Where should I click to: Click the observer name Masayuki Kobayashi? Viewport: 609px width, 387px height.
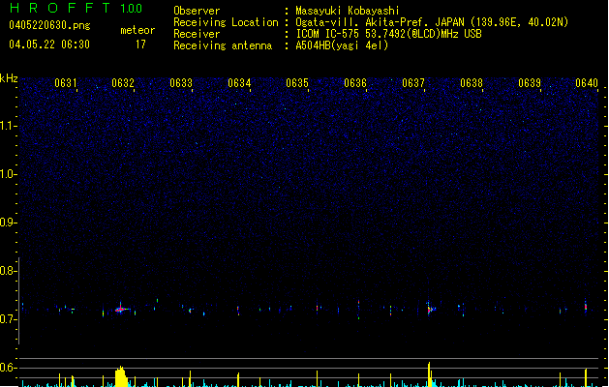(348, 11)
